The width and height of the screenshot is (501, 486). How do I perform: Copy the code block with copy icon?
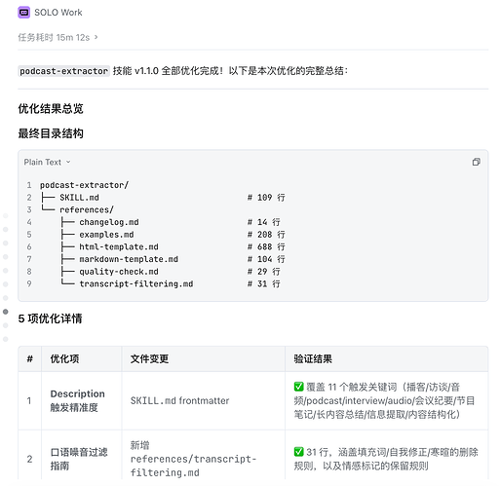click(x=476, y=162)
